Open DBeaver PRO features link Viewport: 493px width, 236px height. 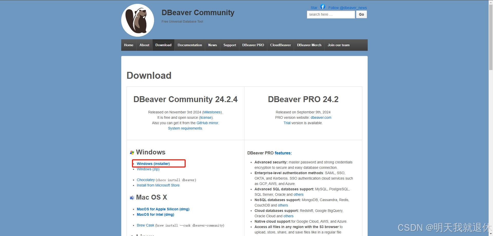(x=283, y=153)
